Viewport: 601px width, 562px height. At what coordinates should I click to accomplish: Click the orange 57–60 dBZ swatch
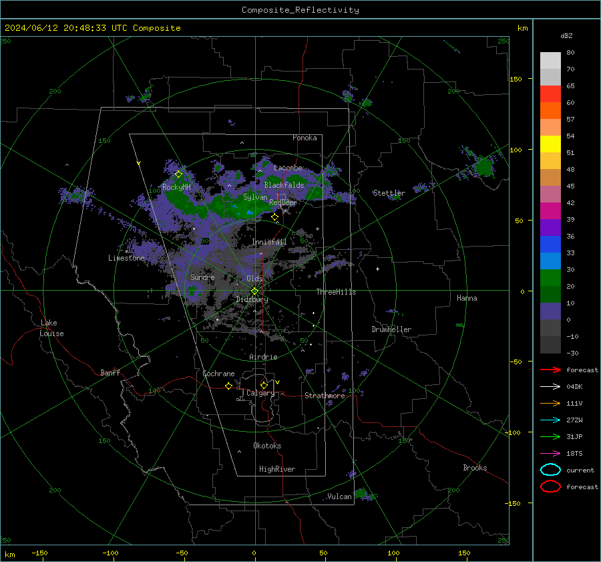pyautogui.click(x=550, y=111)
